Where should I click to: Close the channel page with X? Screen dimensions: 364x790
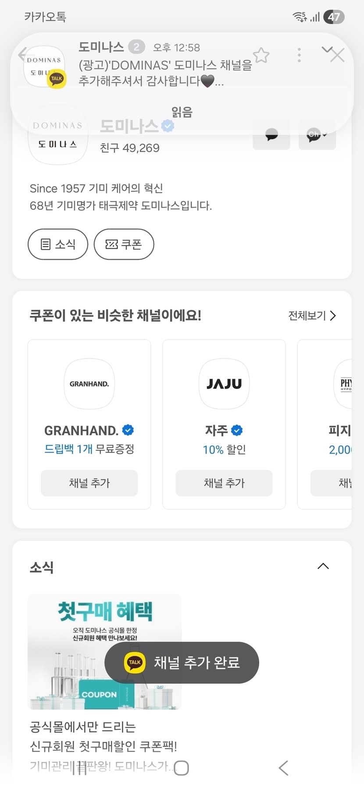337,55
